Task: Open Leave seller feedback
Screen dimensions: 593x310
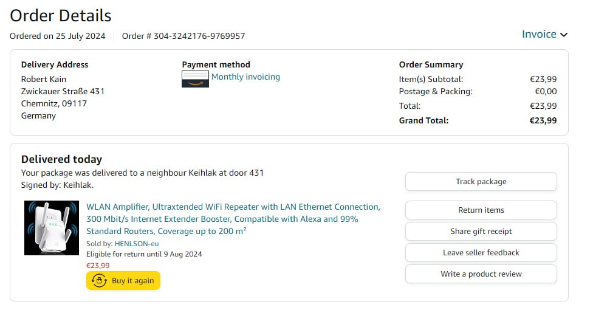Action: 481,252
